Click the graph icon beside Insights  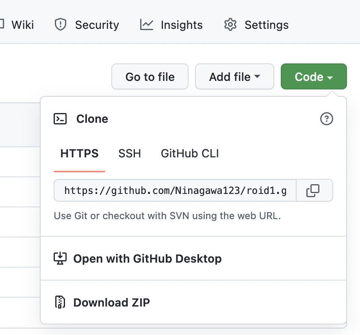coord(147,25)
